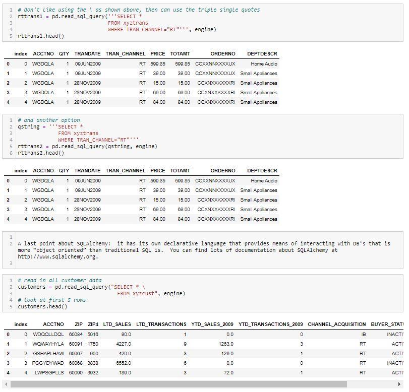
Task: Click the "# and another option" comment
Action: pos(49,120)
